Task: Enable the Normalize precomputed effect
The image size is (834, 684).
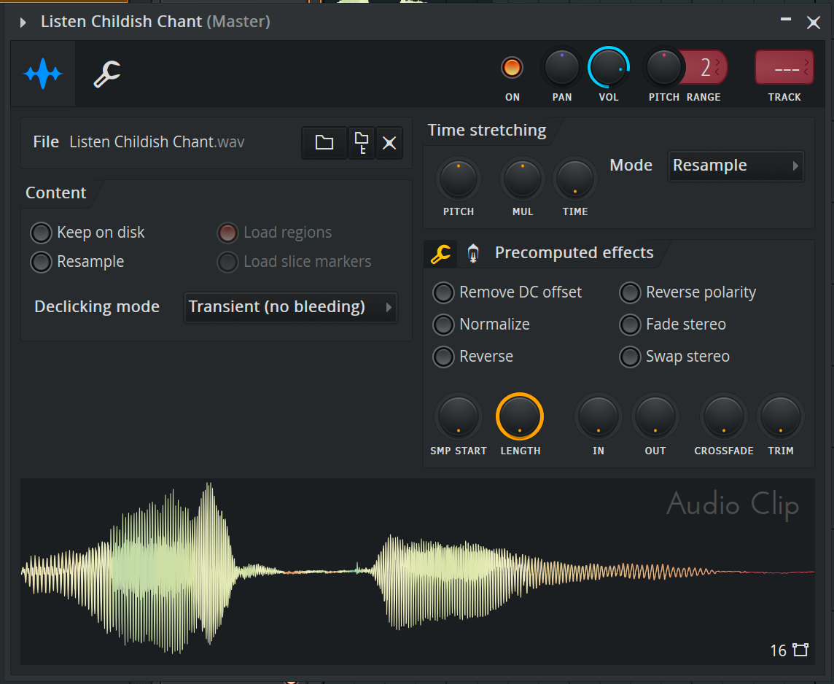Action: coord(443,324)
